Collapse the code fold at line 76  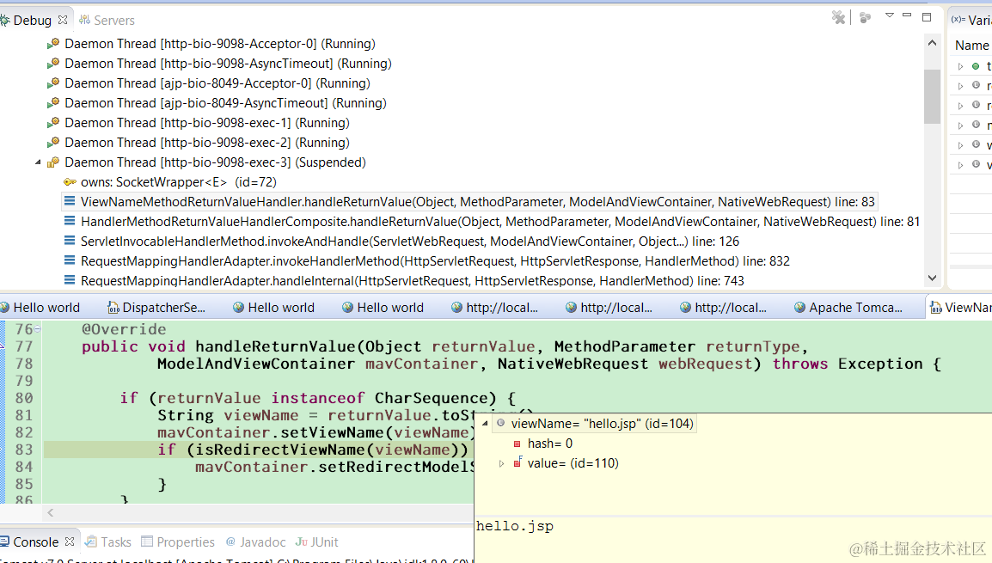[x=37, y=329]
